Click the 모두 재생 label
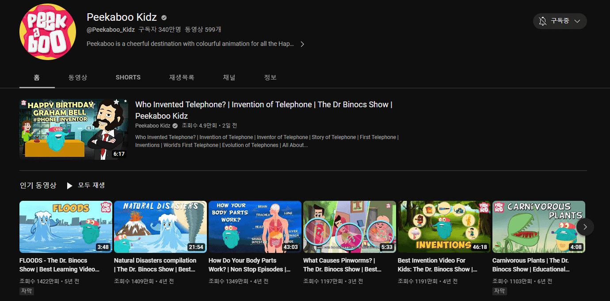This screenshot has height=301, width=610. pos(91,185)
